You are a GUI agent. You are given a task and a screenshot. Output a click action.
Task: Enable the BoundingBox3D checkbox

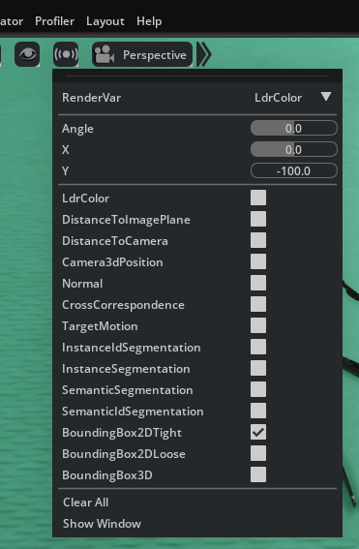pyautogui.click(x=258, y=474)
